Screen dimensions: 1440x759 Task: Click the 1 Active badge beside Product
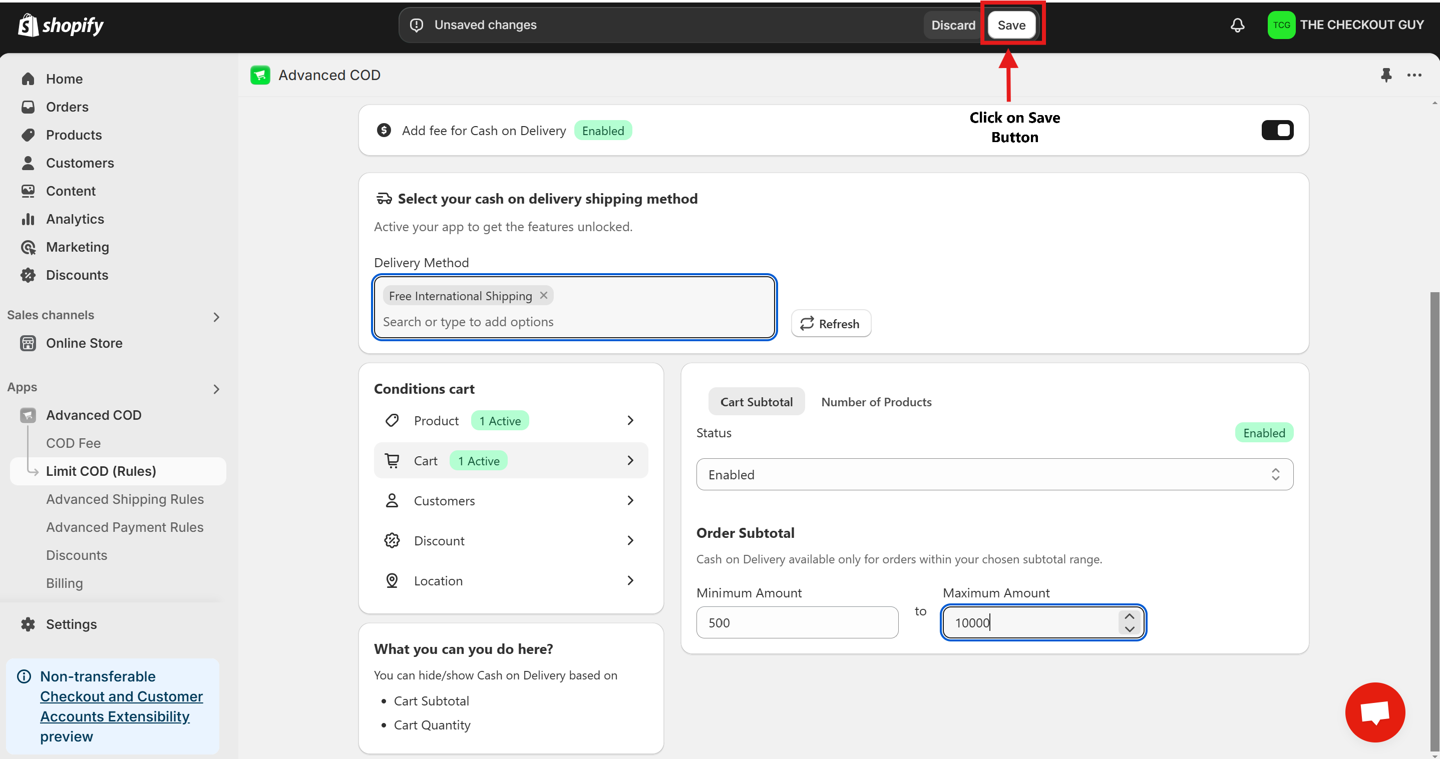(500, 421)
